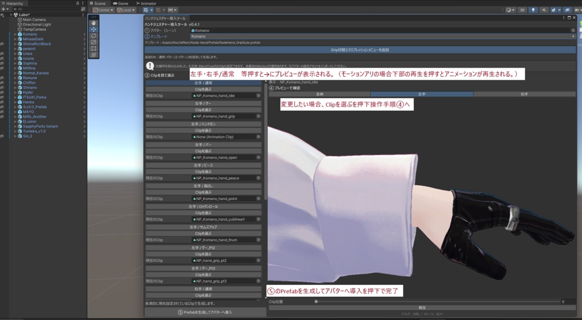The image size is (582, 320).
Task: Select the Rotate tool in Scene
Action: click(x=94, y=36)
